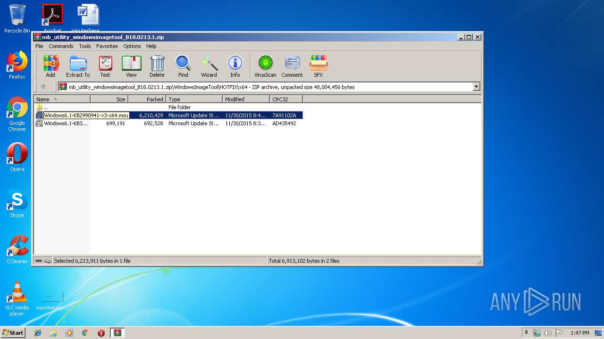
Task: Open Opera from the taskbar
Action: (101, 333)
